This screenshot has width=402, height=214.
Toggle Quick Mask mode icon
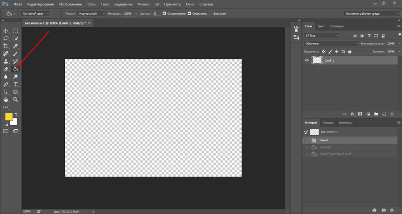(x=6, y=131)
